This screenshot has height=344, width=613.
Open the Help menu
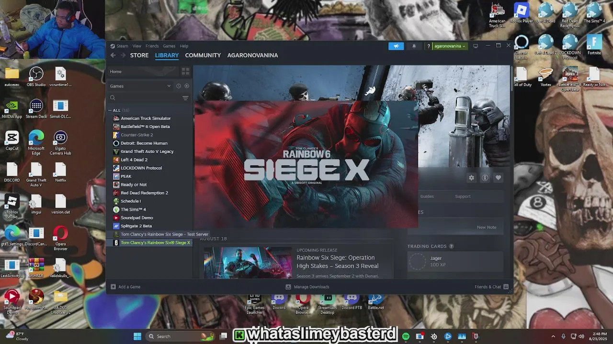(x=184, y=46)
